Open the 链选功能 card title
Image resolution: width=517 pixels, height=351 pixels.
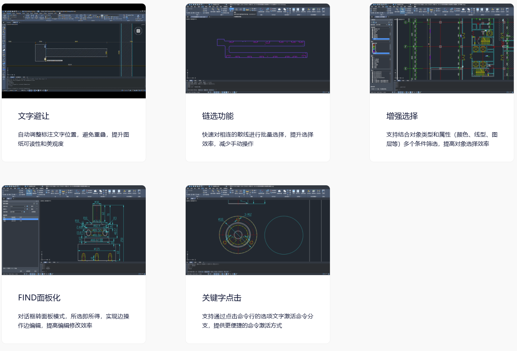tap(218, 116)
